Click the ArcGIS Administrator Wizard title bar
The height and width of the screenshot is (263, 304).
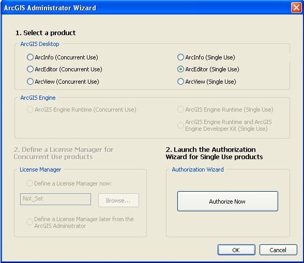pyautogui.click(x=145, y=8)
